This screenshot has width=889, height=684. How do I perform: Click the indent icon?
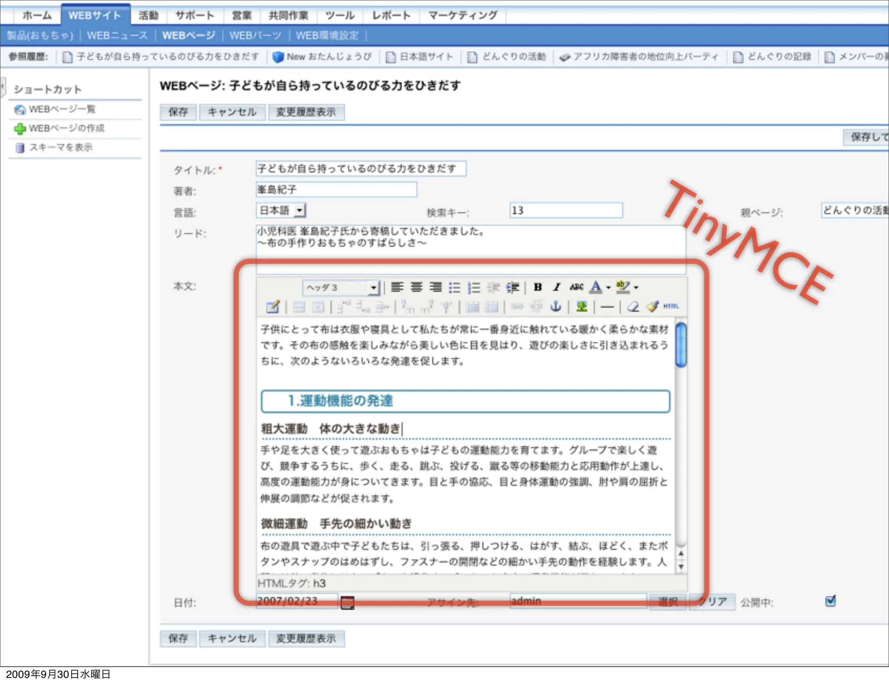click(x=513, y=287)
